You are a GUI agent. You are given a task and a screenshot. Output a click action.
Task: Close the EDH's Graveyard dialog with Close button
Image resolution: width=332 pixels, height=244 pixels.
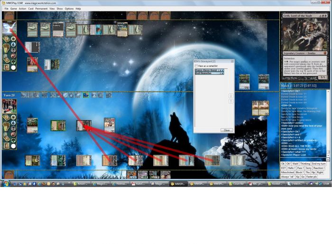point(227,130)
